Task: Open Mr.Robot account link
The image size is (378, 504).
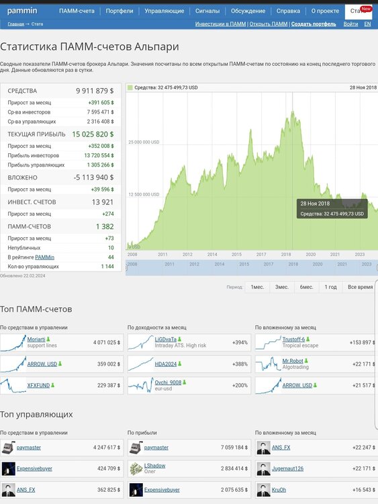Action: (x=293, y=361)
